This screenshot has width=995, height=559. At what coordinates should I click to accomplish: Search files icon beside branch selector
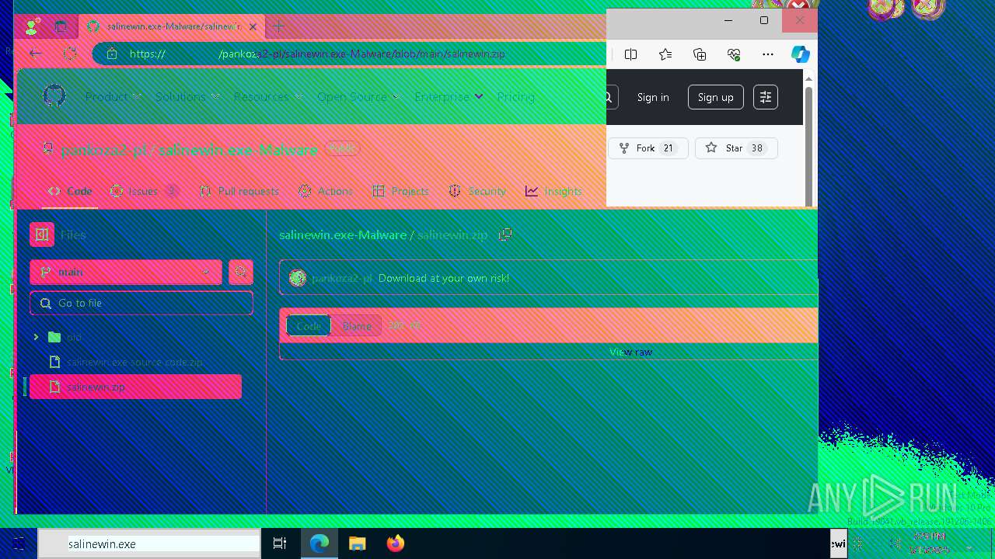(x=241, y=273)
